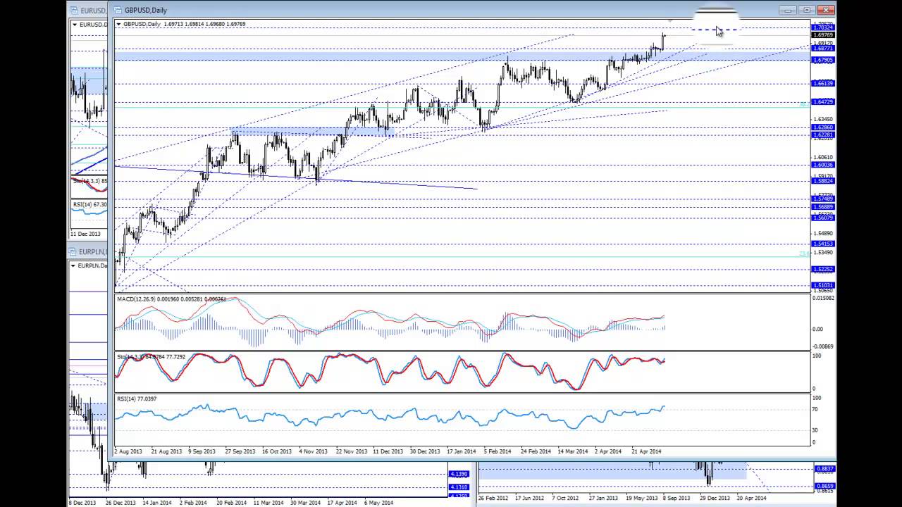Maximize the GBPUSD,Daily chart window
The image size is (902, 507).
click(807, 10)
